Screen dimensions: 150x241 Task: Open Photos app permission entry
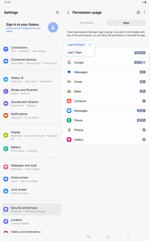[106, 130]
